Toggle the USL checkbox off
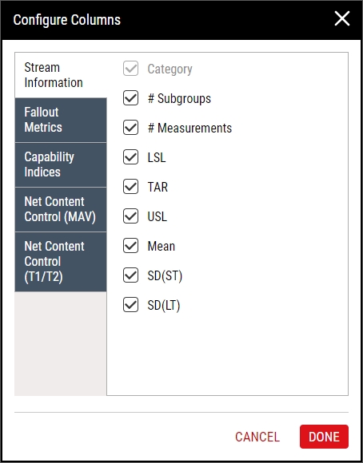Screen dimensions: 363x463 (x=130, y=216)
